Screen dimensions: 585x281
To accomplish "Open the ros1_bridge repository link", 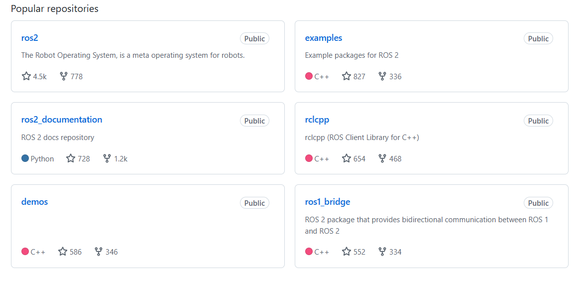I will [x=328, y=202].
